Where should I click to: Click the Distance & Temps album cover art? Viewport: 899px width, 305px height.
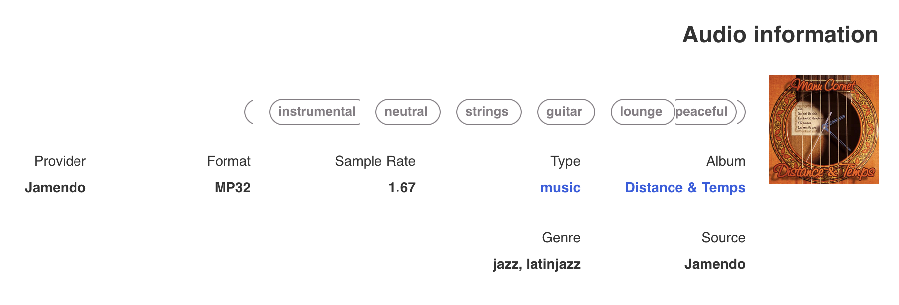point(824,130)
